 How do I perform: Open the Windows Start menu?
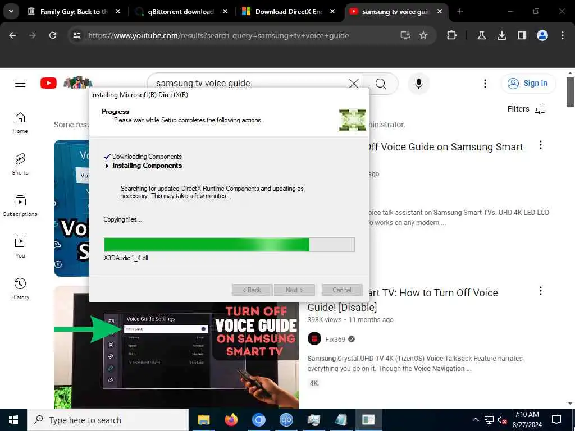click(13, 420)
